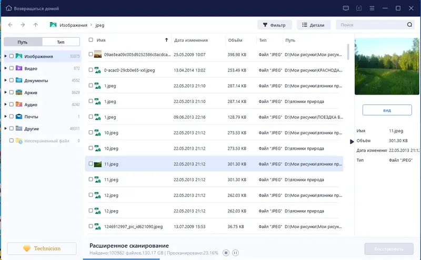Select 1246912997_pic_id621090.jpeg file name
The image size is (421, 260).
pyautogui.click(x=134, y=226)
